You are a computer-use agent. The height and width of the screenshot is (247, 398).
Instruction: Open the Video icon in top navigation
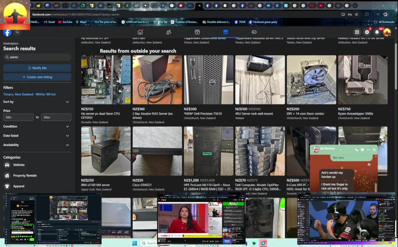tap(197, 32)
